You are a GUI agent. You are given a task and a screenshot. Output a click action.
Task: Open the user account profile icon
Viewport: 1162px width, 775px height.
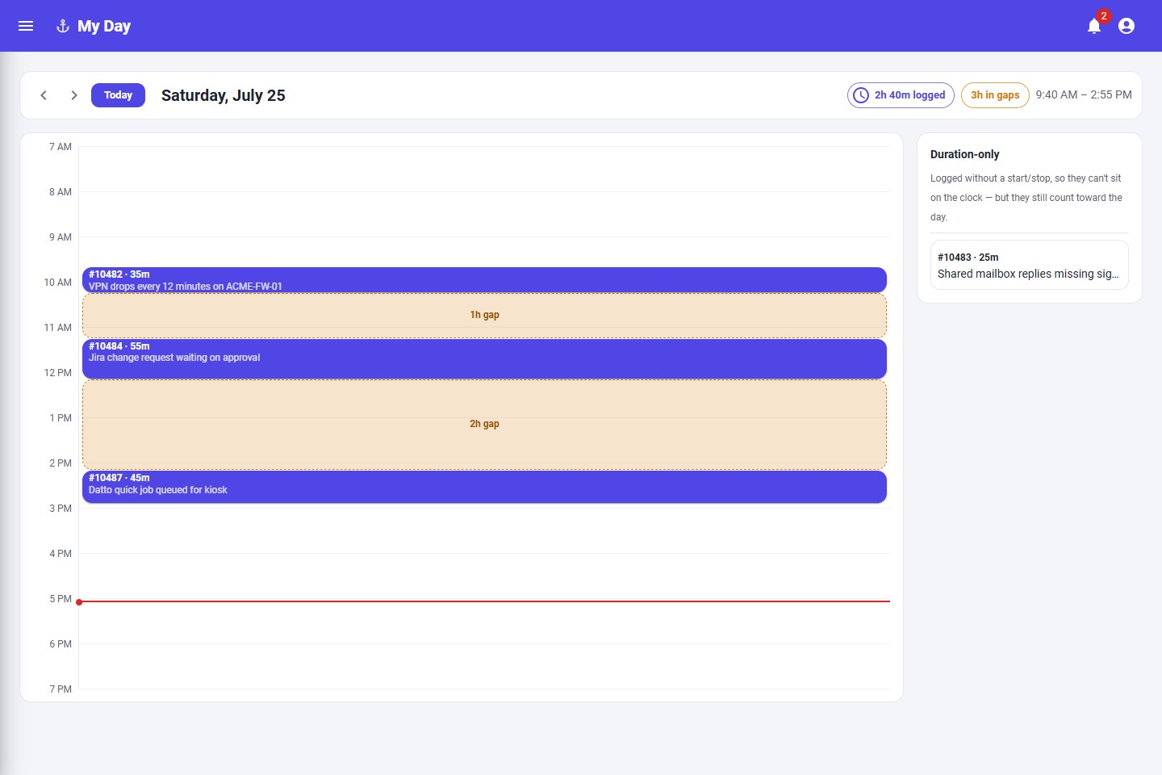(x=1126, y=26)
